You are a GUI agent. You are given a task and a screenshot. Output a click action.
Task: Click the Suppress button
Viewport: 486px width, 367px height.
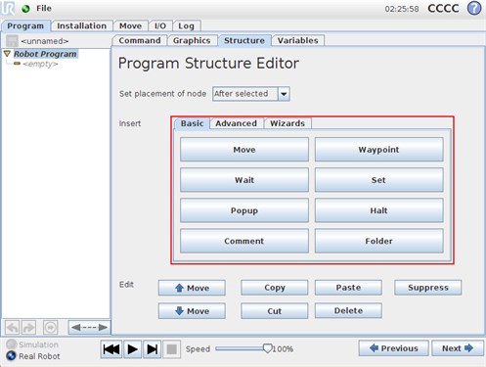point(428,288)
